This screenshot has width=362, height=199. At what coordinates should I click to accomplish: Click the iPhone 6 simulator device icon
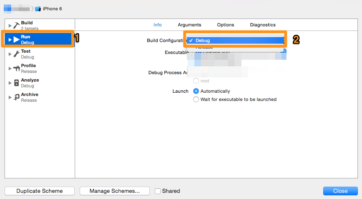click(38, 9)
